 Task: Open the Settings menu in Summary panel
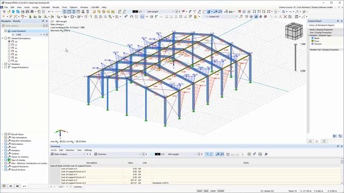88,150
